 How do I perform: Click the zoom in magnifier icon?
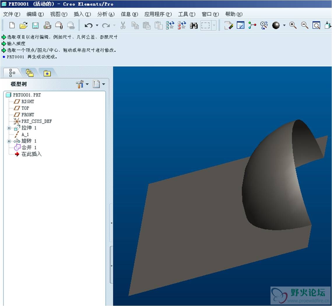point(293,26)
